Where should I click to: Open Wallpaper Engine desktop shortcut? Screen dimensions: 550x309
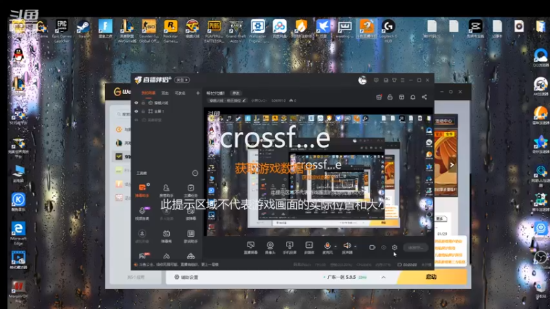[x=258, y=31]
